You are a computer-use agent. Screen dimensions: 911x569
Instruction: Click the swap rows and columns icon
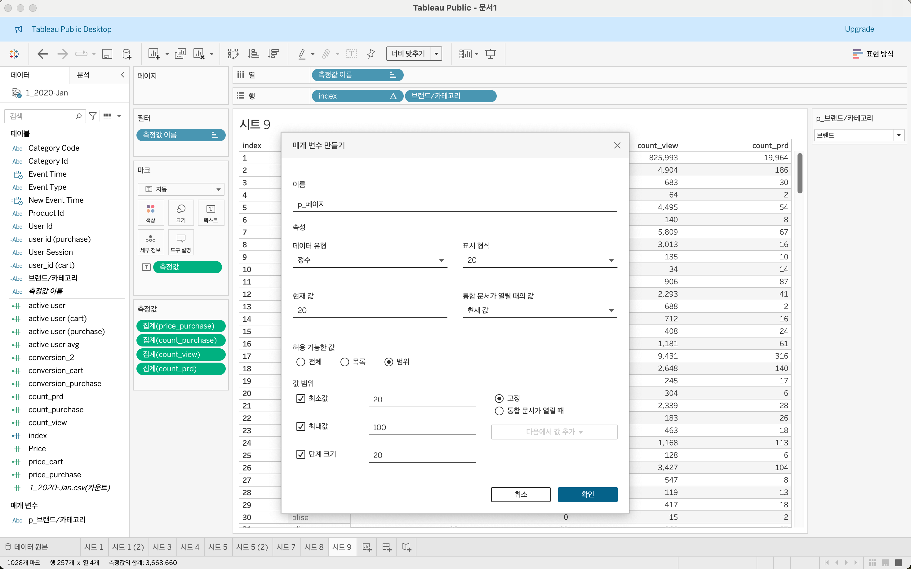coord(233,54)
